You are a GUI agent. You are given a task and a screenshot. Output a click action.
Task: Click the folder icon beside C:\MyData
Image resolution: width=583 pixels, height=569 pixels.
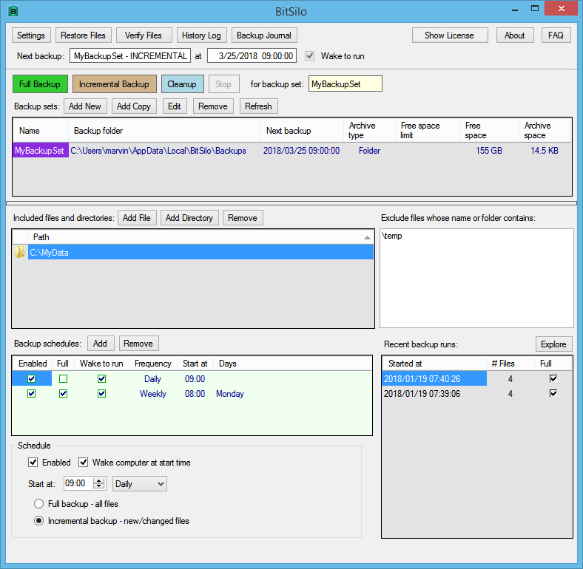click(20, 253)
